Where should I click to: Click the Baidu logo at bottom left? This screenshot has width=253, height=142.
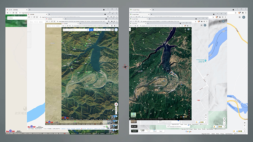coord(11,131)
